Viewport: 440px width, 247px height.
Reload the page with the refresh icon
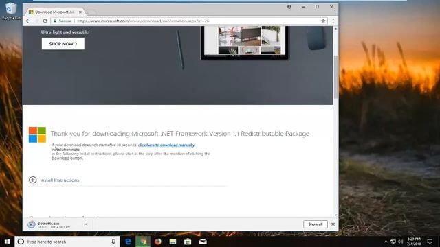(x=45, y=21)
